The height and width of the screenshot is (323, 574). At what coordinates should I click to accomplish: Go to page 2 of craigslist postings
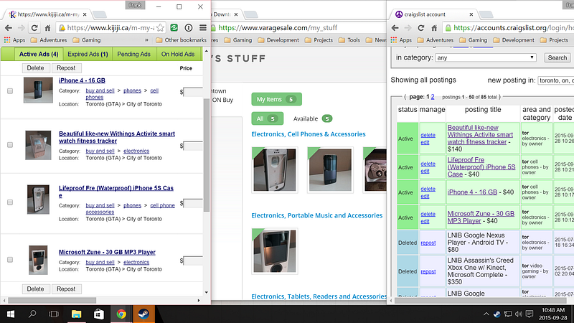click(433, 97)
